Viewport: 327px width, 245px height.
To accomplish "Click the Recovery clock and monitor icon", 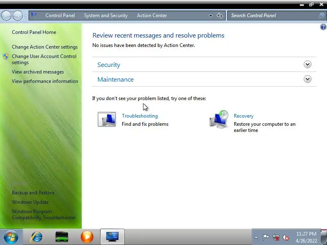I will tap(219, 119).
